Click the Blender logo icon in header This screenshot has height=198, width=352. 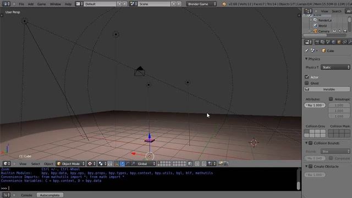224,4
